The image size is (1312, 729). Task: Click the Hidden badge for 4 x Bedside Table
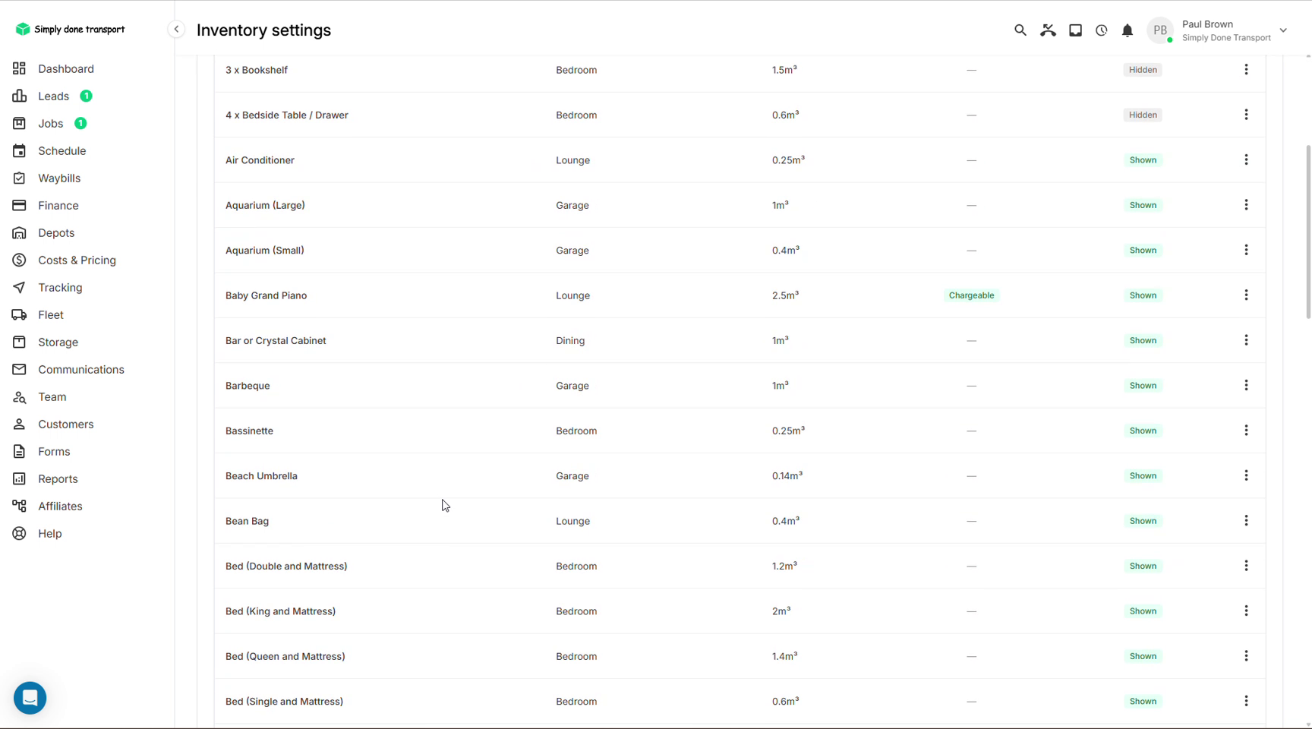1143,115
